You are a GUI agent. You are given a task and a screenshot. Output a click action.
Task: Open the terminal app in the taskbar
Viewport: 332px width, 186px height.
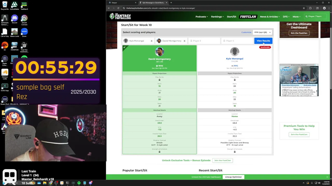pos(67,183)
